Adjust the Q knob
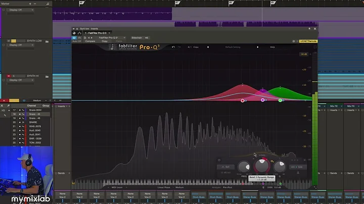The image size is (364, 204). tap(280, 167)
